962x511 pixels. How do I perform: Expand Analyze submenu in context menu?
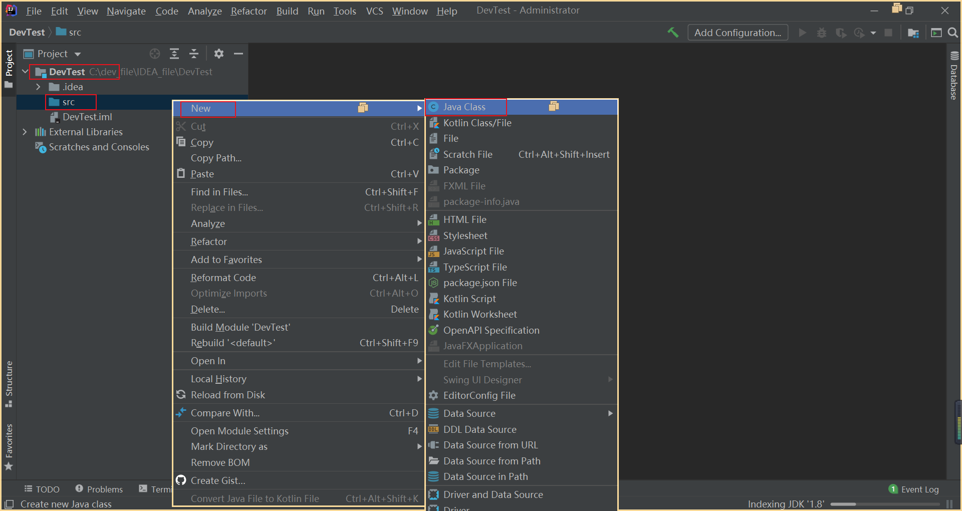(299, 223)
